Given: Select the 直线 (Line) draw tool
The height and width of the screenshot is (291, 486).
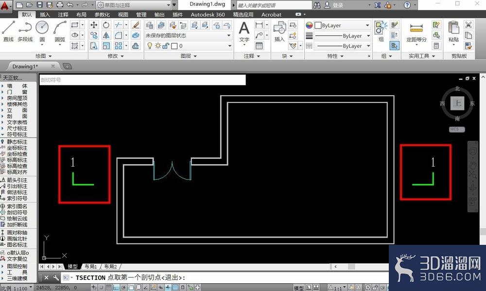Looking at the screenshot, I should [x=8, y=31].
